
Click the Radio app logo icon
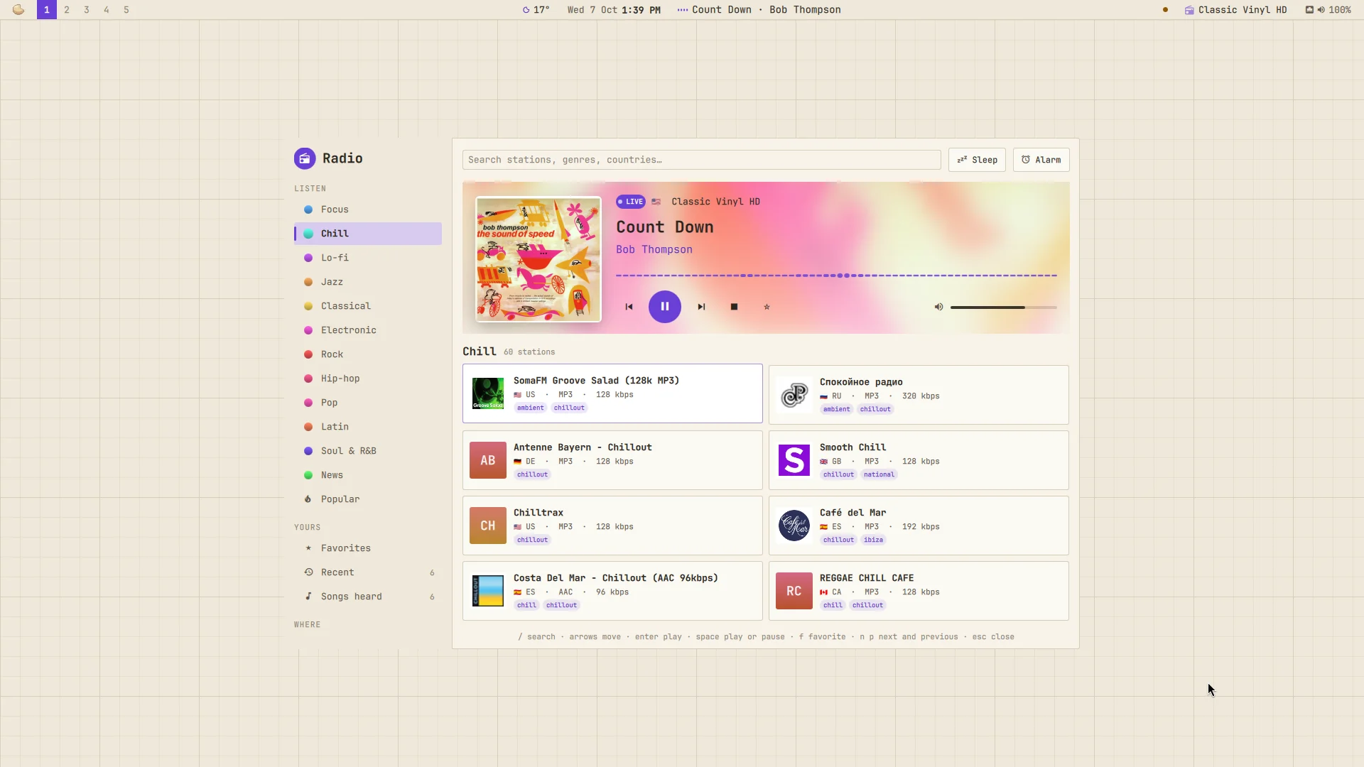click(305, 158)
